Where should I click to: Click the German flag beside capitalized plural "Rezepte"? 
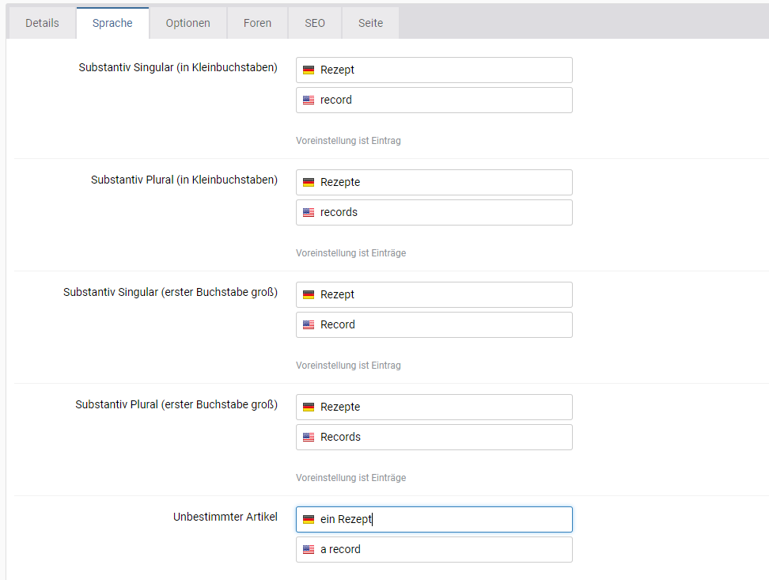pyautogui.click(x=308, y=407)
